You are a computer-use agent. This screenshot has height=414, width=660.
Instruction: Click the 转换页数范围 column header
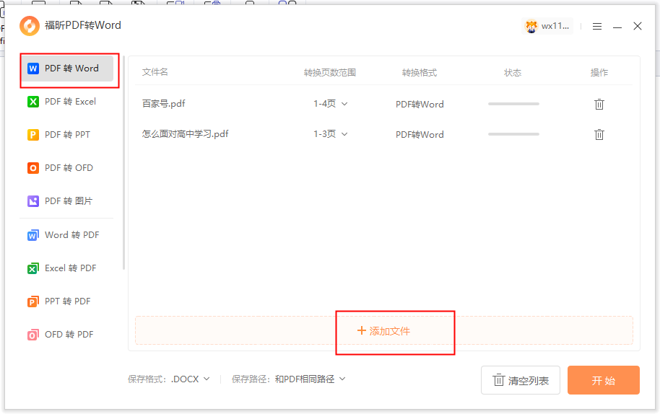click(330, 73)
